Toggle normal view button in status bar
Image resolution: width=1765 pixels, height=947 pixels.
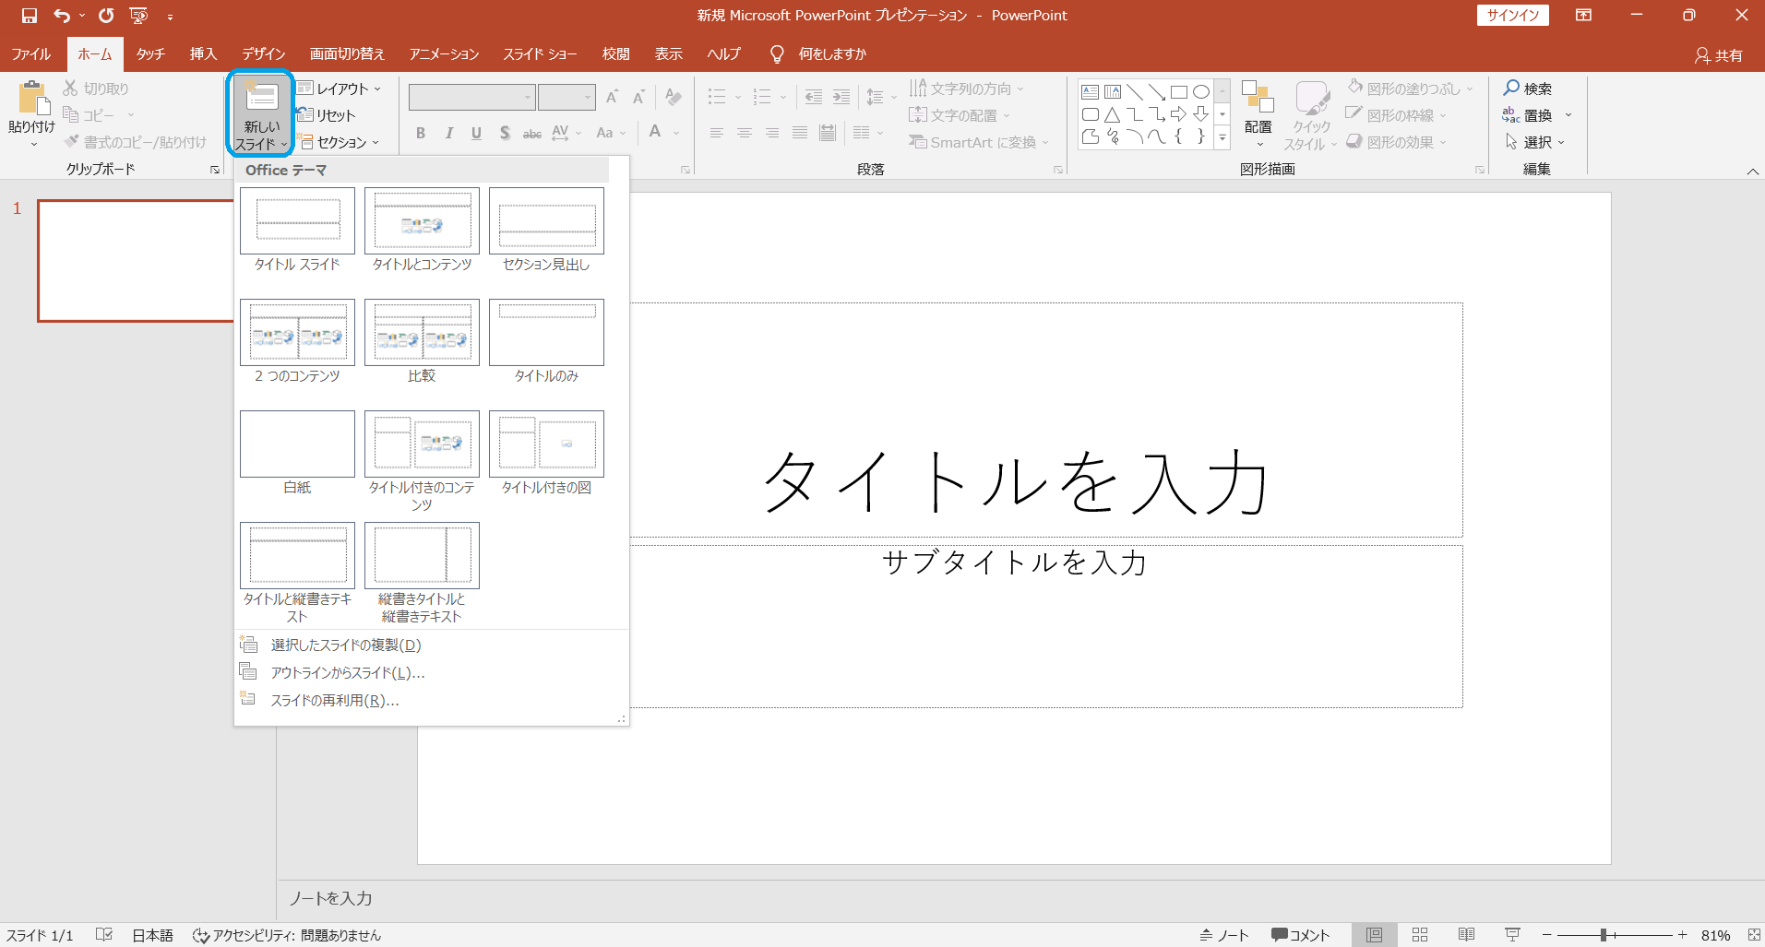coord(1374,935)
